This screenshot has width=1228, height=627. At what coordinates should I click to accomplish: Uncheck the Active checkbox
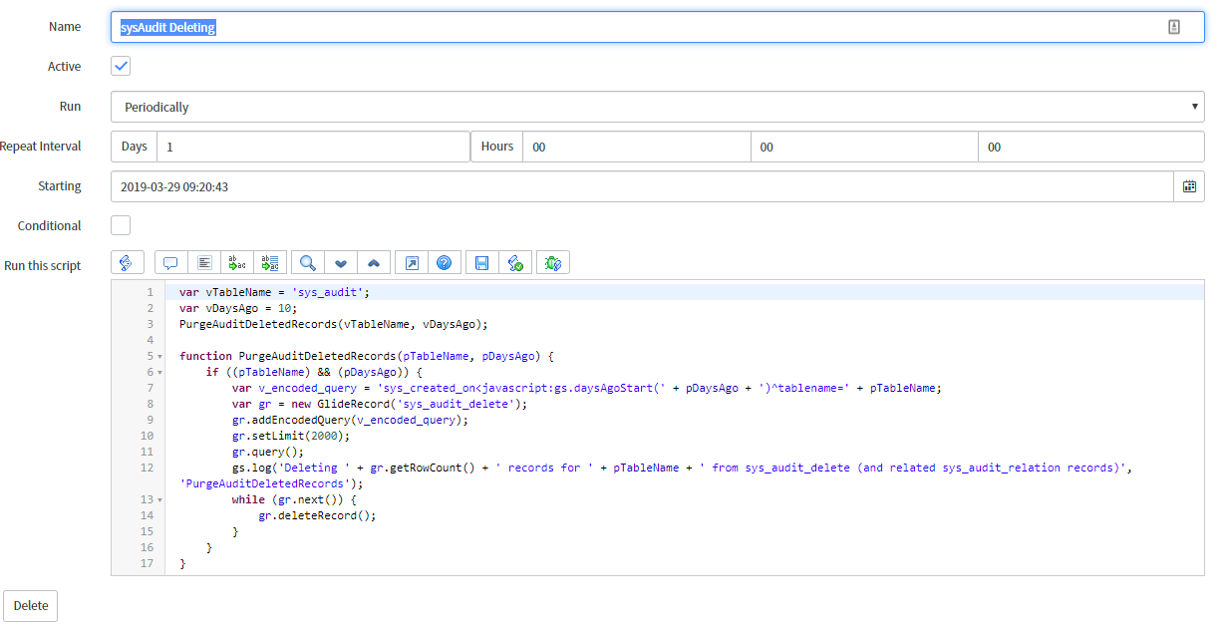[121, 66]
